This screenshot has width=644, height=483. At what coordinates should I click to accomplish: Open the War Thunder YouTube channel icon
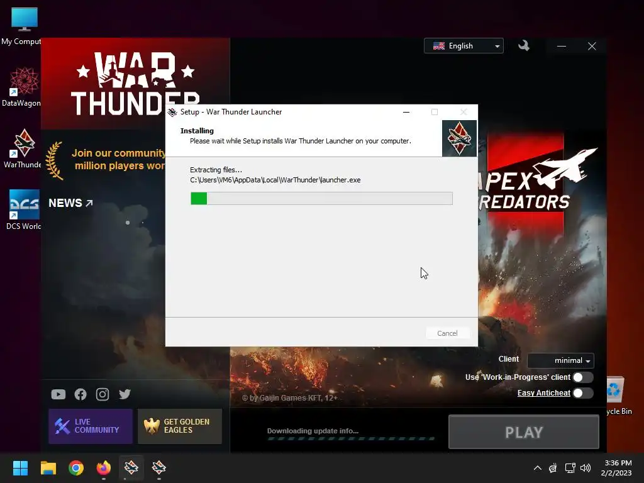(x=58, y=394)
